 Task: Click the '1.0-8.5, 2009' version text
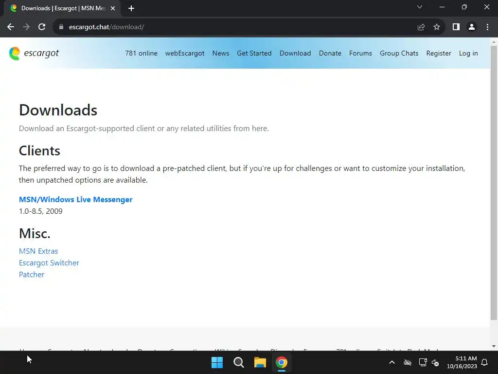pos(41,211)
